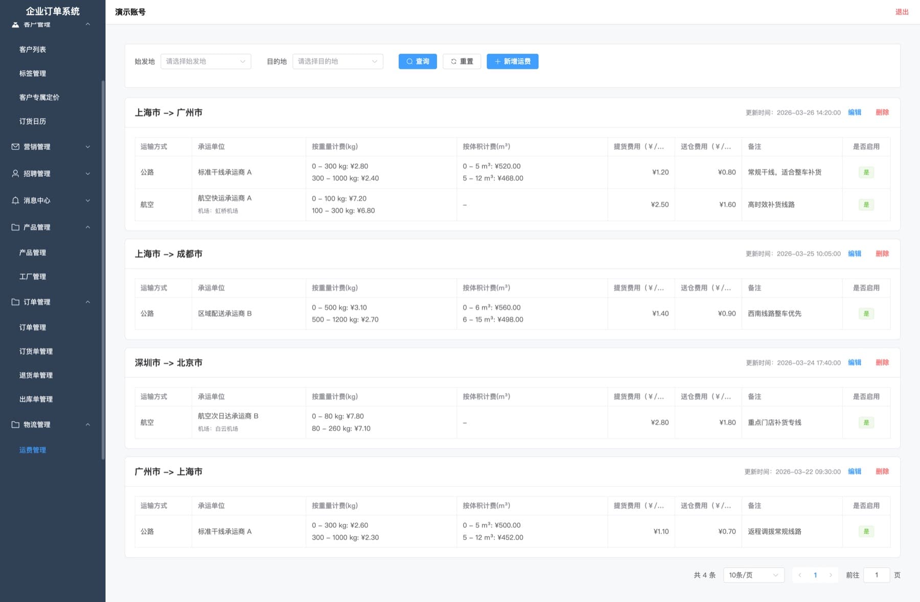
Task: Open 订货日历 in the sidebar
Action: pyautogui.click(x=33, y=121)
